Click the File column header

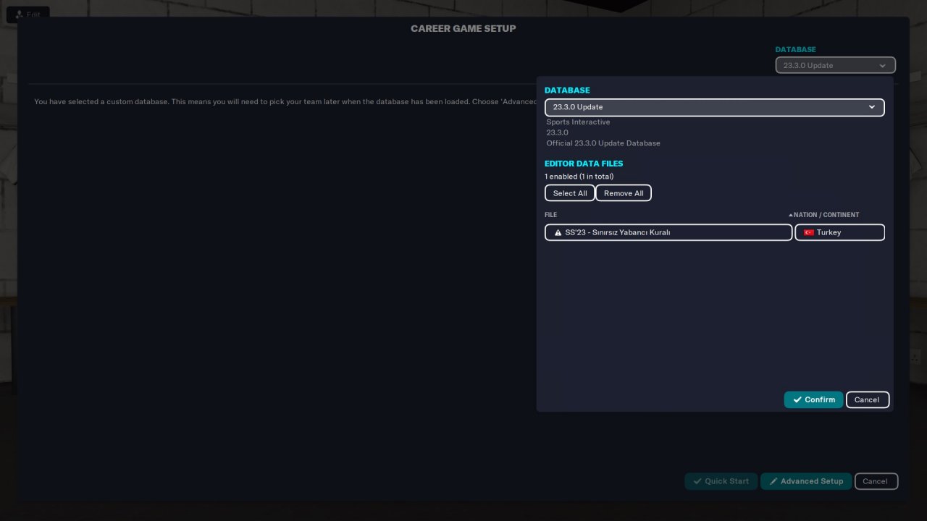click(551, 215)
